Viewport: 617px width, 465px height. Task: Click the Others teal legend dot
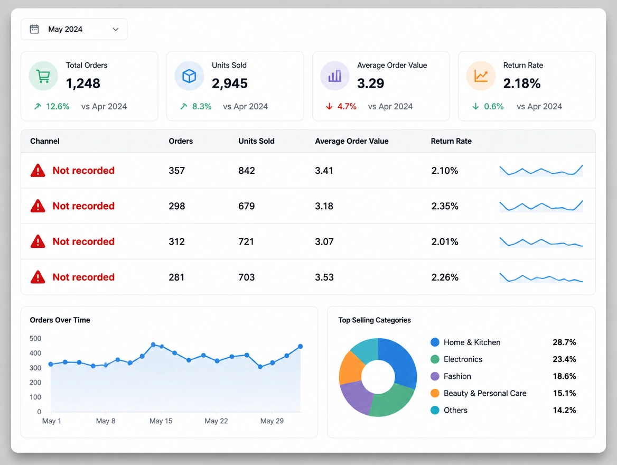(x=435, y=410)
